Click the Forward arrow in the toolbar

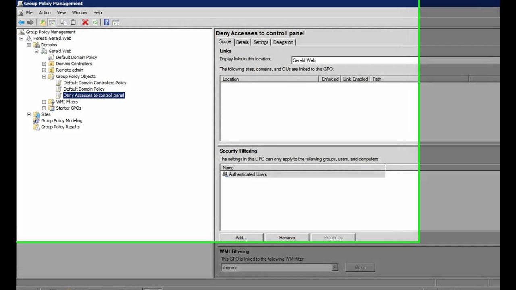30,23
